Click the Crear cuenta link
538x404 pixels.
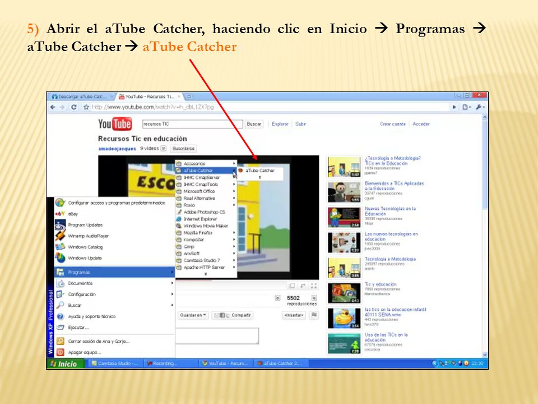tap(392, 124)
